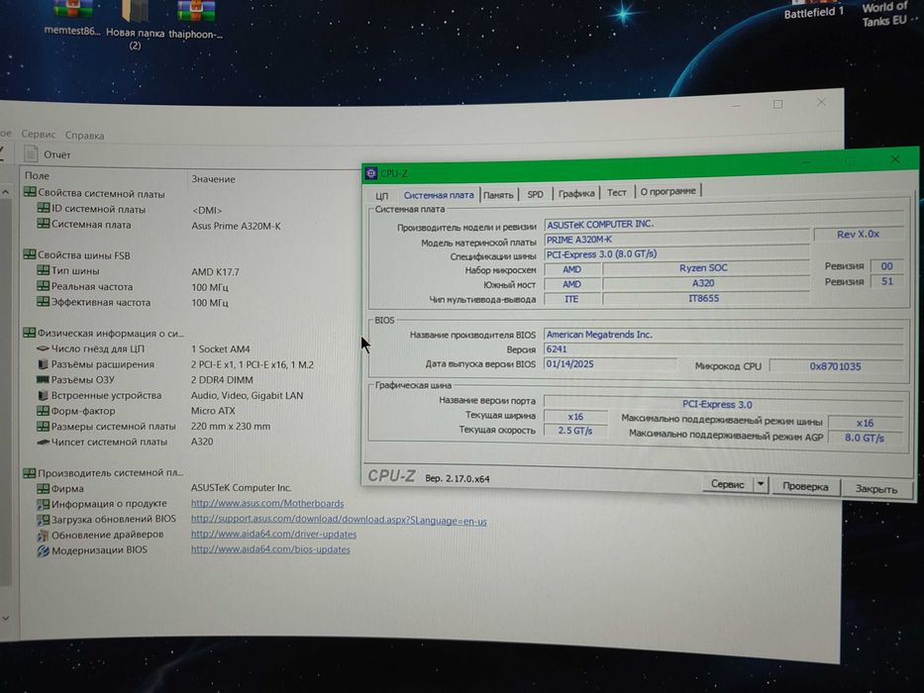Open the Сервис menu in AIDA64
Viewport: 924px width, 693px height.
(39, 135)
